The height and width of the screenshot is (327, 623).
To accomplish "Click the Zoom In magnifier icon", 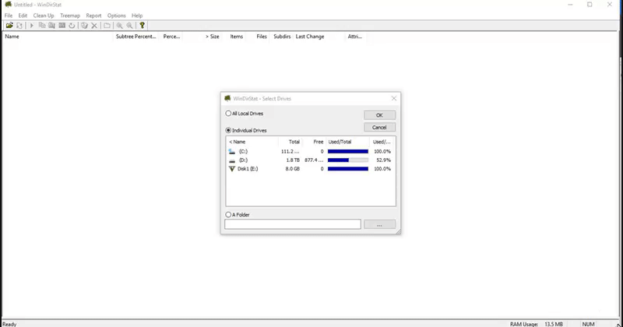I will click(119, 26).
